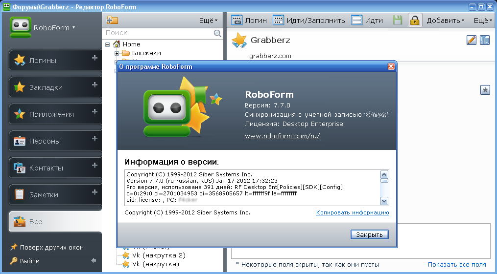Add new contact with Контакты plus
This screenshot has width=497, height=274.
(95, 165)
